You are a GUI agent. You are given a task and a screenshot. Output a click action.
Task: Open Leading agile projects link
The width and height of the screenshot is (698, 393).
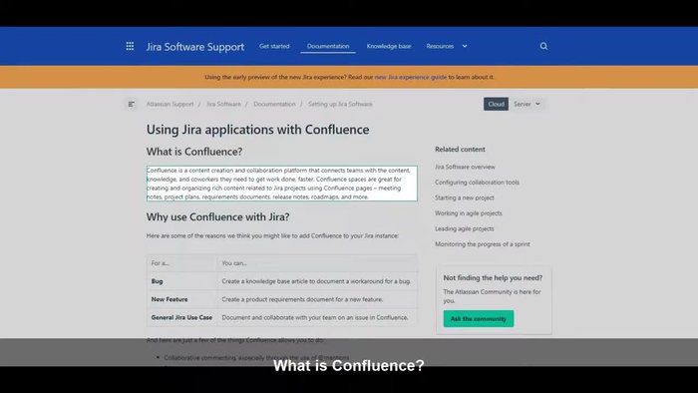[465, 228]
